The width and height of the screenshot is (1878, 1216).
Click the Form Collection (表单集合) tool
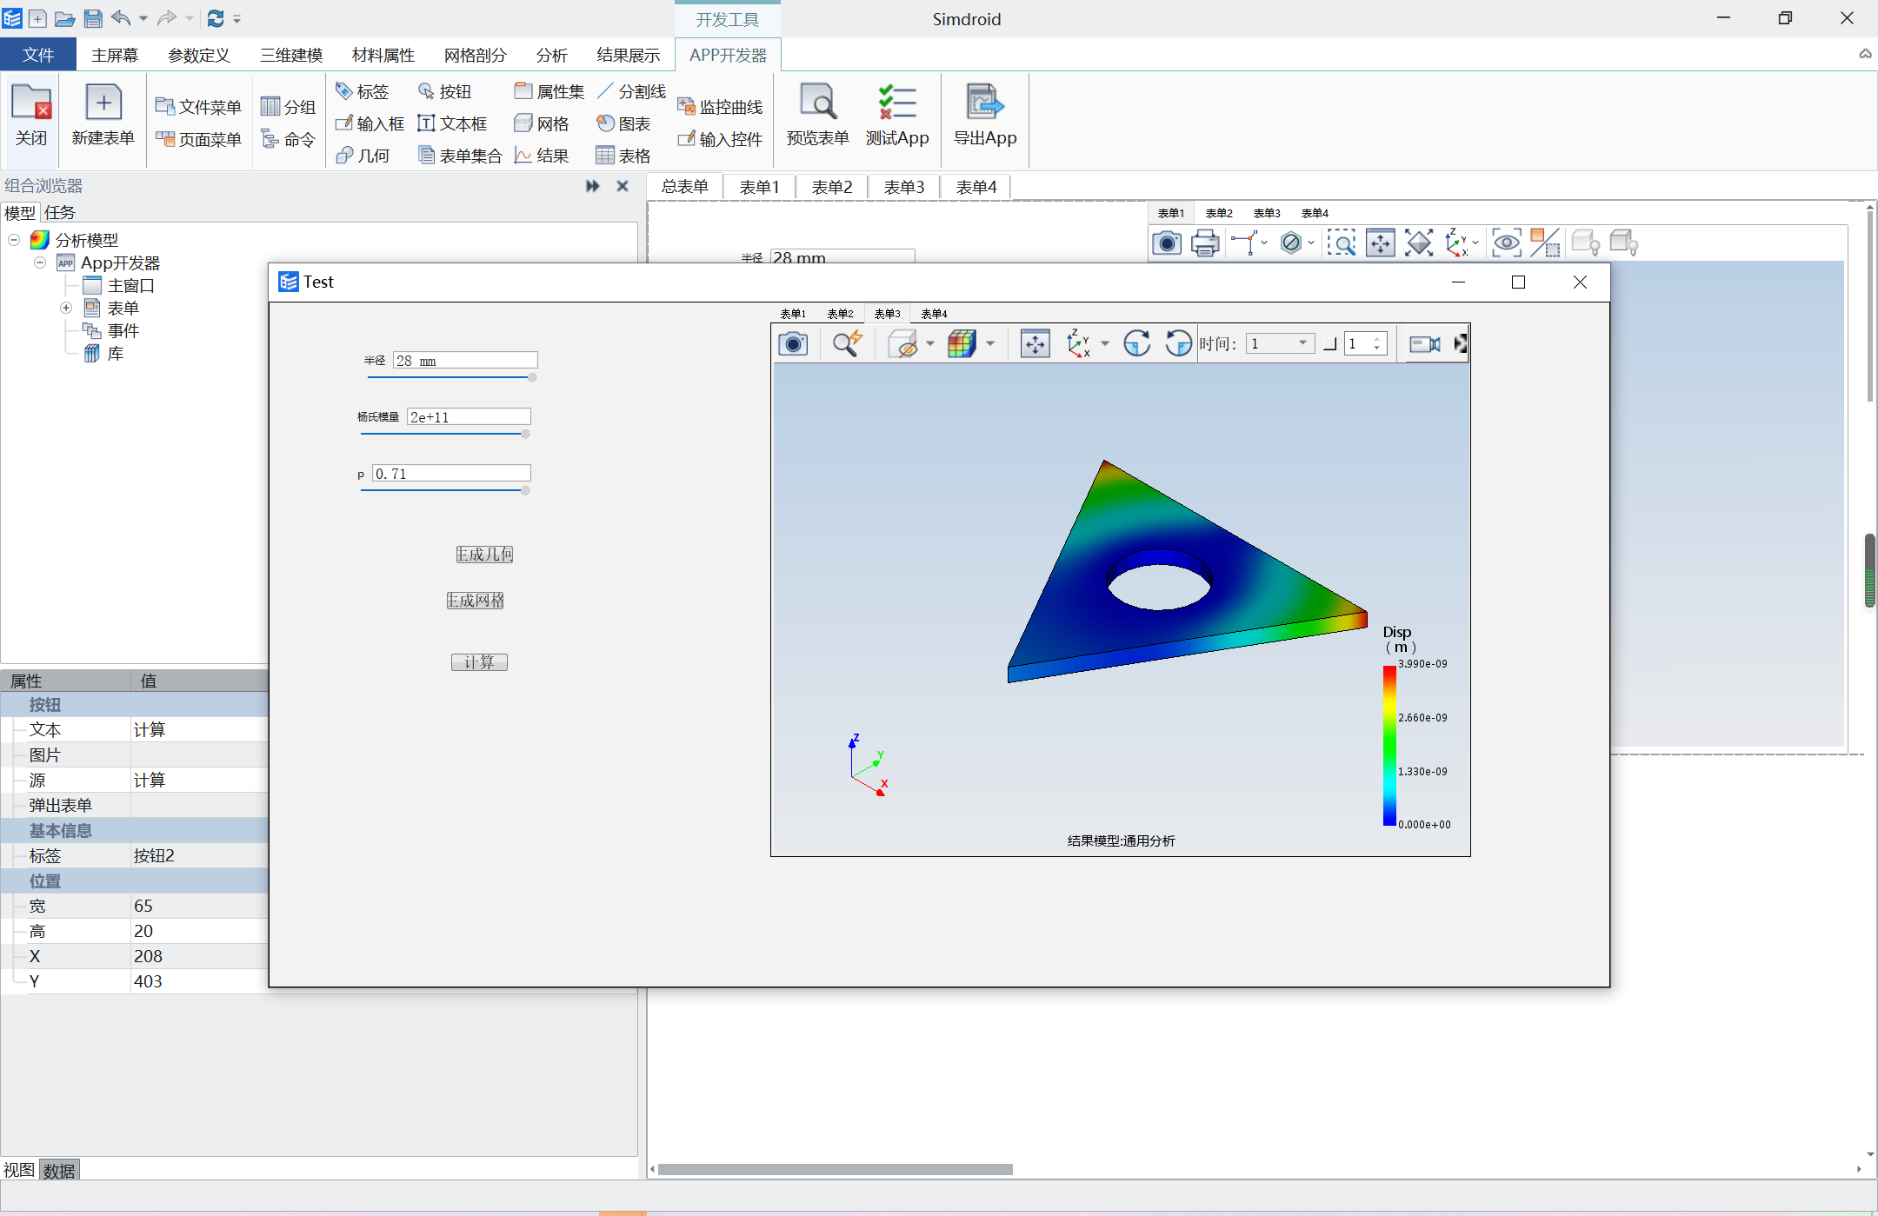[x=460, y=156]
